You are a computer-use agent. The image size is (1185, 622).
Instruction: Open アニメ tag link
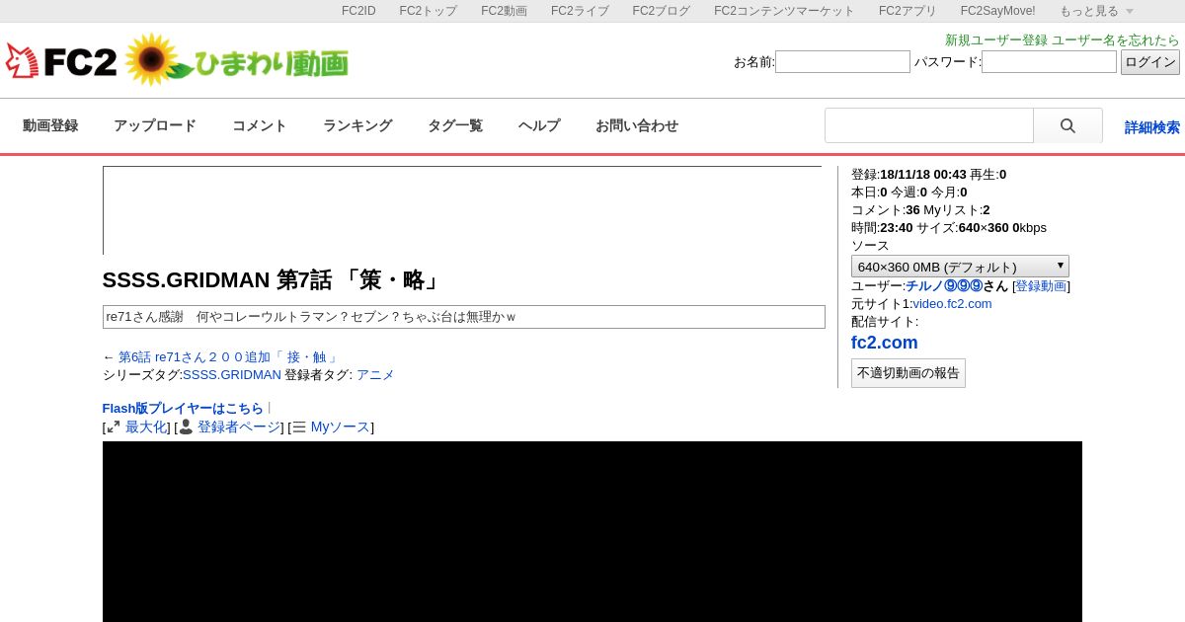coord(375,375)
